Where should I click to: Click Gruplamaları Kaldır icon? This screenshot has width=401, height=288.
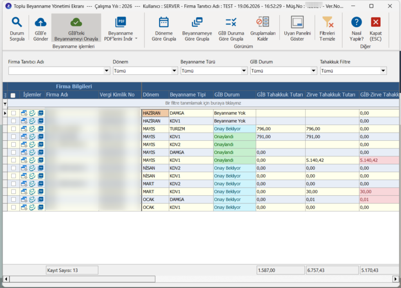click(x=263, y=22)
